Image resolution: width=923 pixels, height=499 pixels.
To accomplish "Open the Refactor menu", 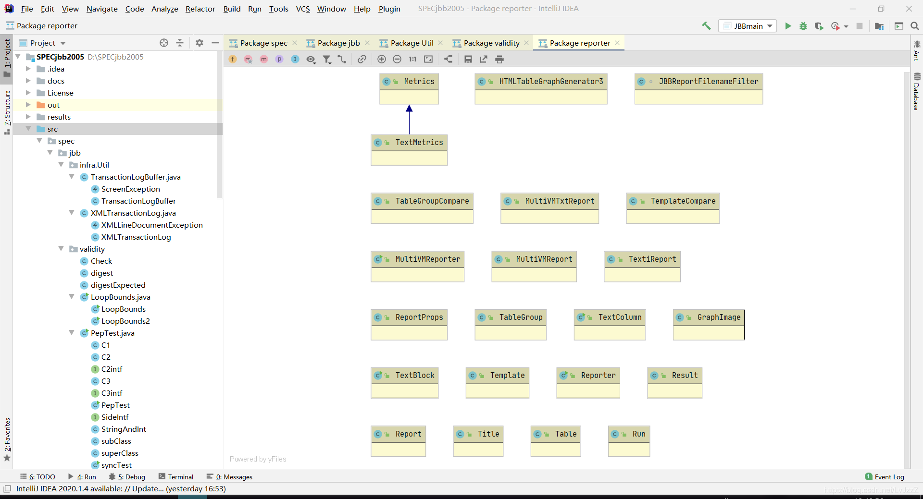I will click(200, 9).
